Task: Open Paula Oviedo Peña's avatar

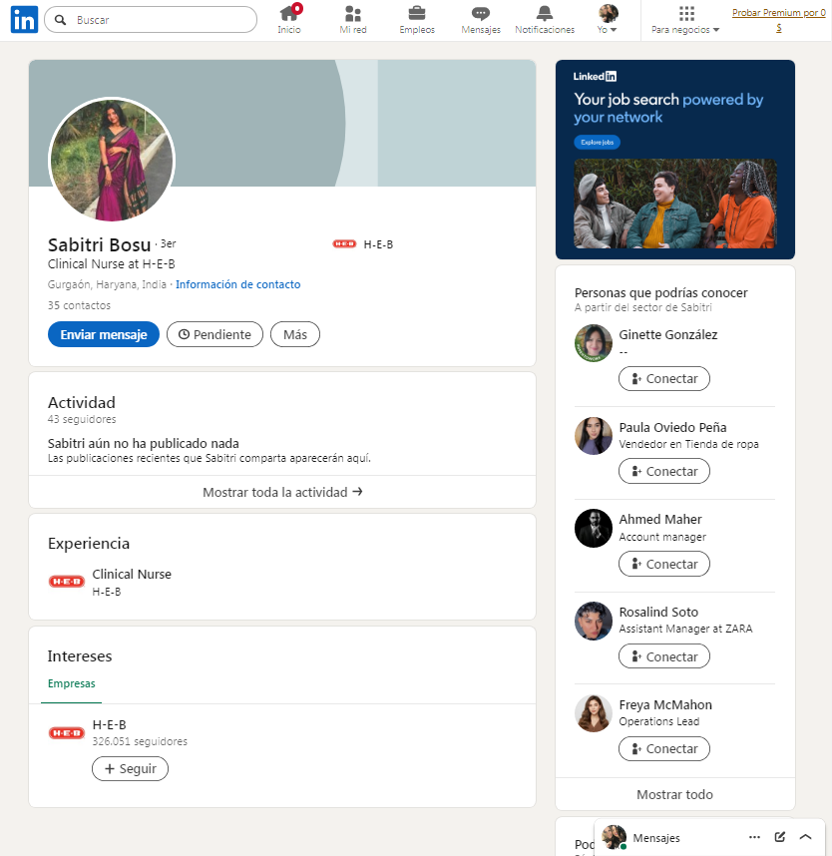Action: [x=594, y=436]
